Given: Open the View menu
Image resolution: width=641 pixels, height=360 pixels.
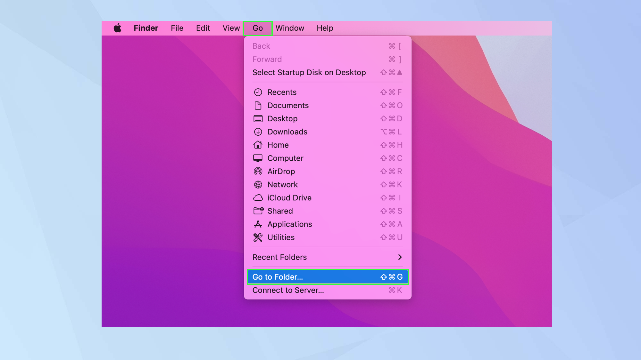Looking at the screenshot, I should coord(231,28).
